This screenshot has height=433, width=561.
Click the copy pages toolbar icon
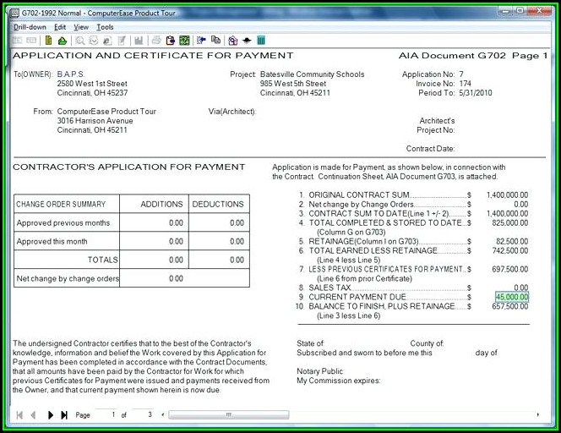[215, 41]
